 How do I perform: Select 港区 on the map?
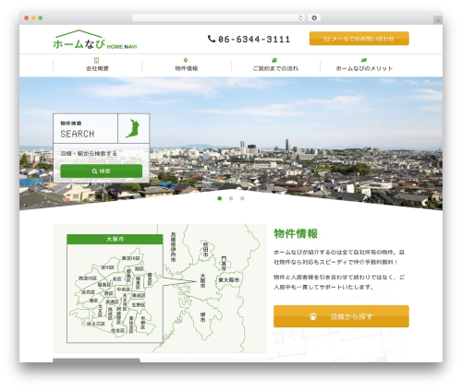93,301
